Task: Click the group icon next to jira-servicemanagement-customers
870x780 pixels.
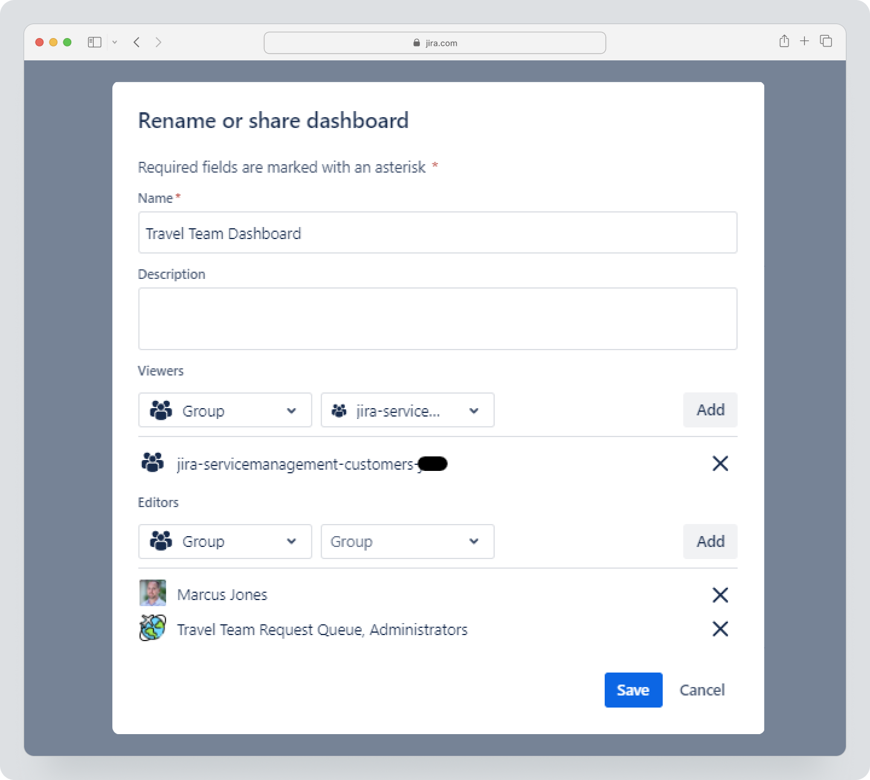Action: tap(153, 463)
